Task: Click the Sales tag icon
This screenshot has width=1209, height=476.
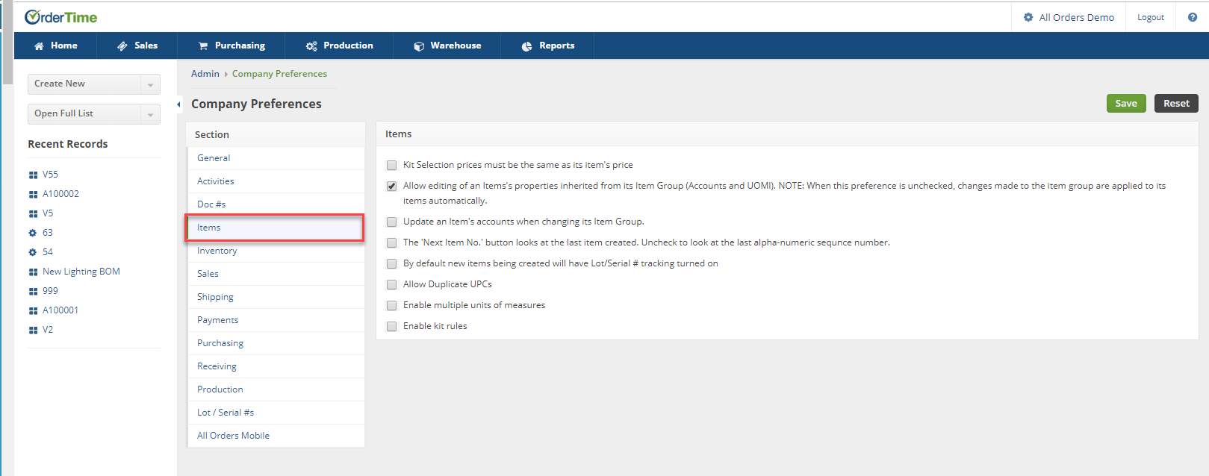Action: coord(122,46)
